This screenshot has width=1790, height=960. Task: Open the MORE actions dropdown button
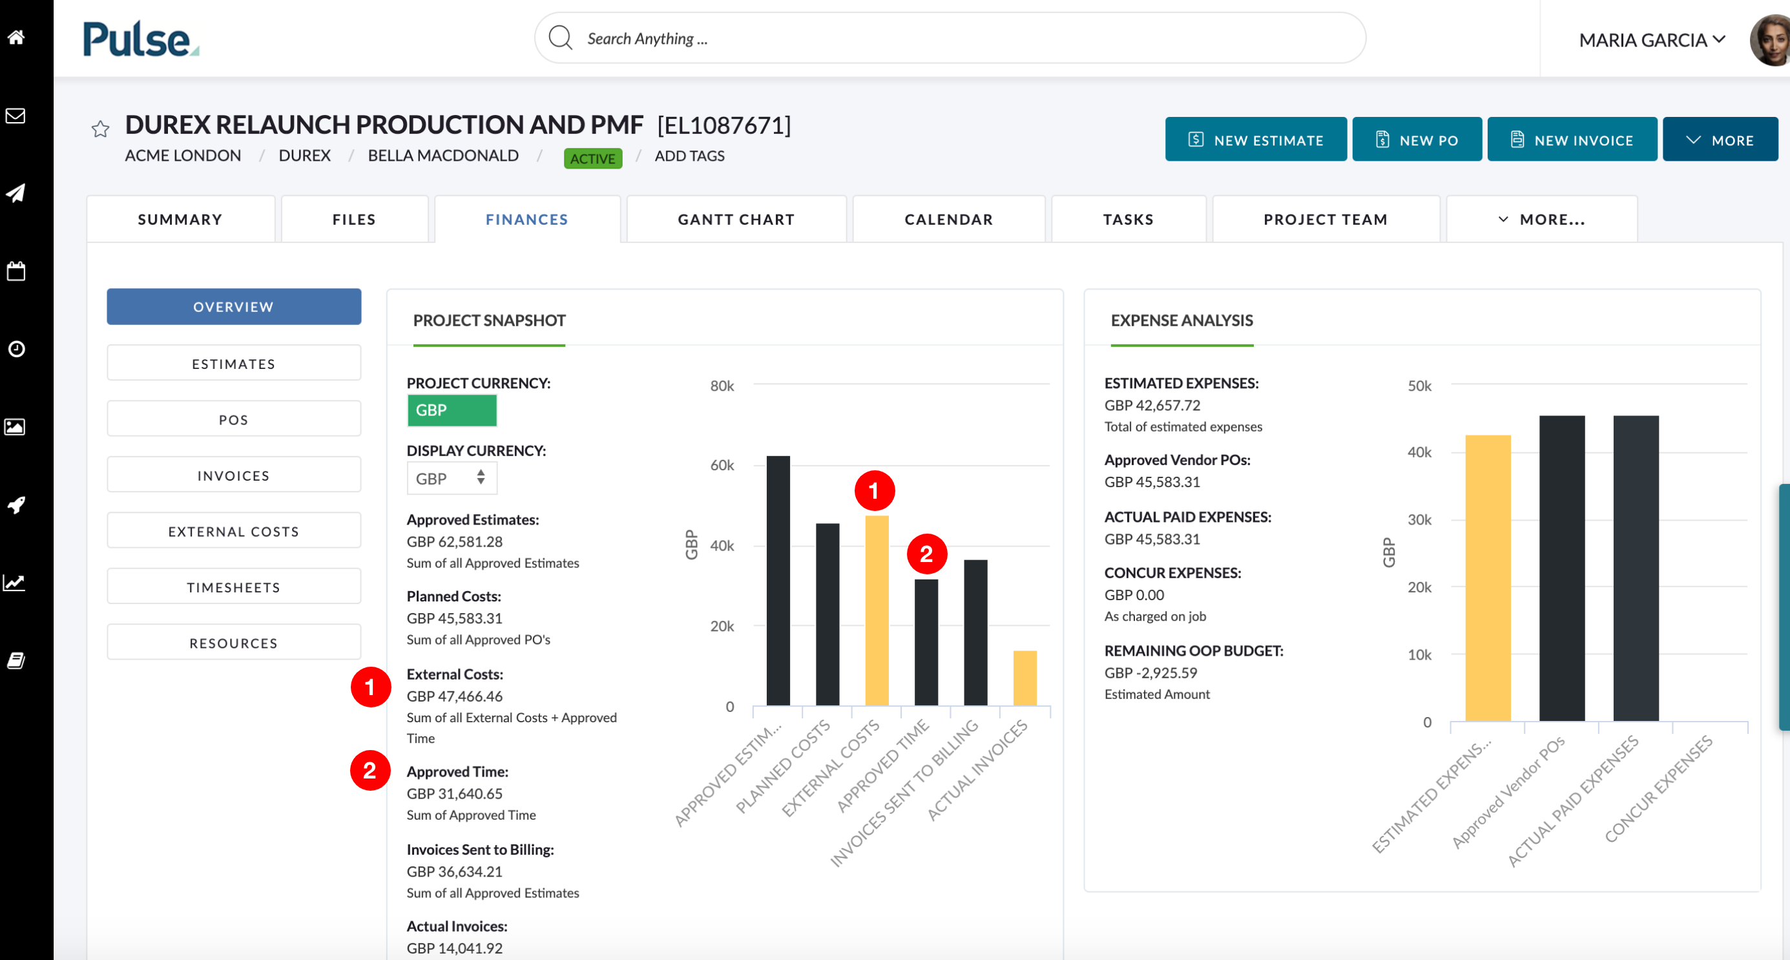click(x=1720, y=140)
